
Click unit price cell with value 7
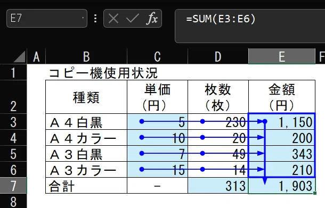point(157,153)
